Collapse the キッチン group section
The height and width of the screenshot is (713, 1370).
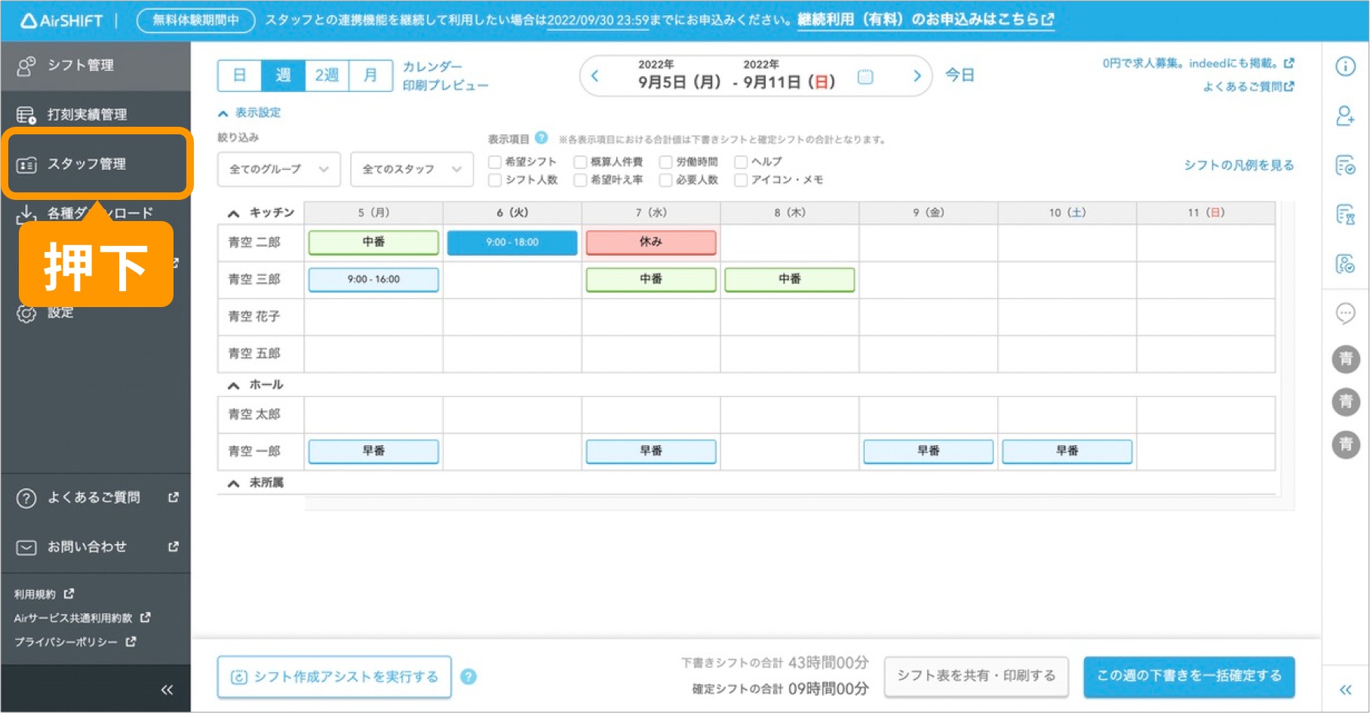coord(234,214)
